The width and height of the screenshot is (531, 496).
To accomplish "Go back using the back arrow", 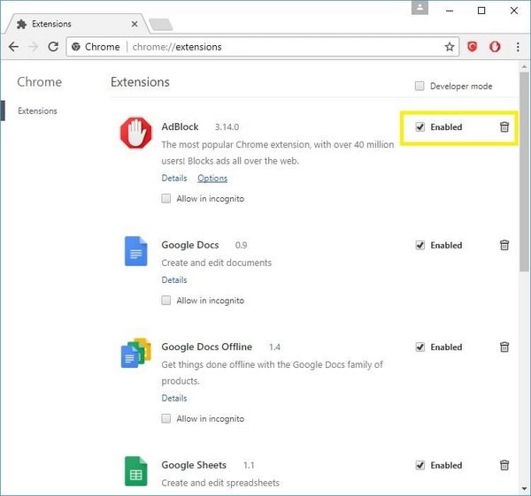I will coord(14,47).
